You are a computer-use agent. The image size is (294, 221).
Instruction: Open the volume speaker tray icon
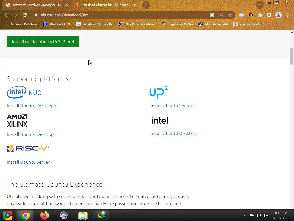point(266,215)
